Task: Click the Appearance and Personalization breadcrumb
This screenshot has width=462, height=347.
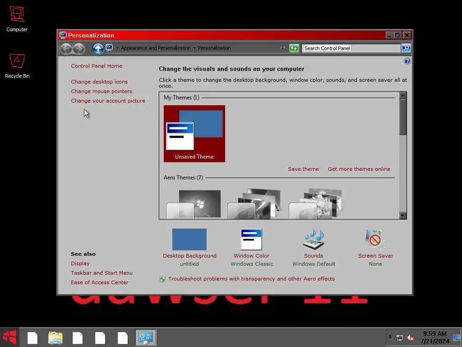Action: point(156,48)
